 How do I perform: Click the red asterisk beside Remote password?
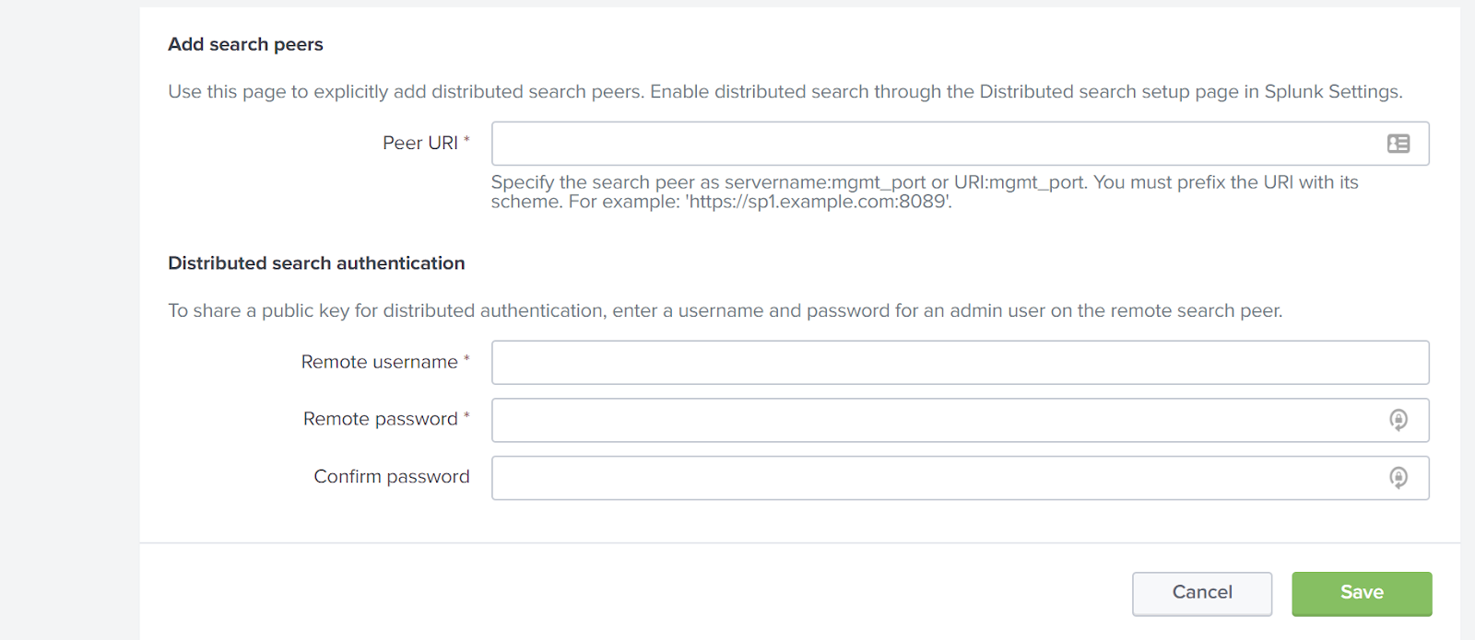click(466, 416)
